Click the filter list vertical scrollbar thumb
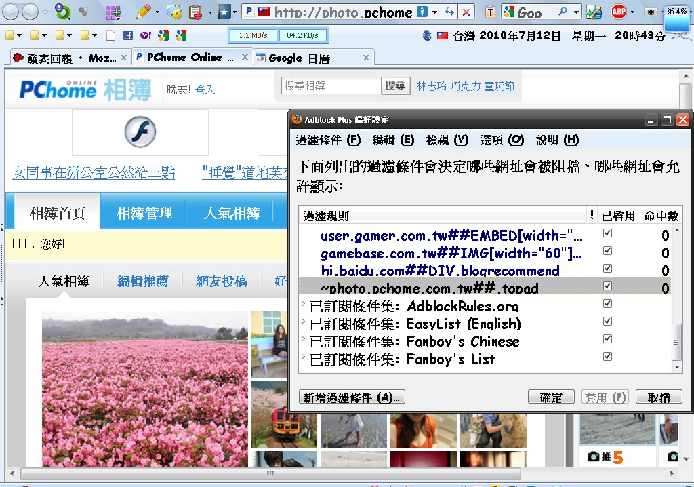Viewport: 694px width, 487px height. click(676, 342)
